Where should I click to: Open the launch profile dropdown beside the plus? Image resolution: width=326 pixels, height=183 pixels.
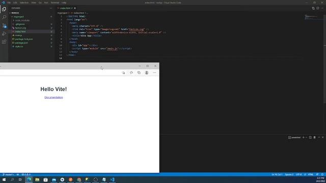[307, 137]
